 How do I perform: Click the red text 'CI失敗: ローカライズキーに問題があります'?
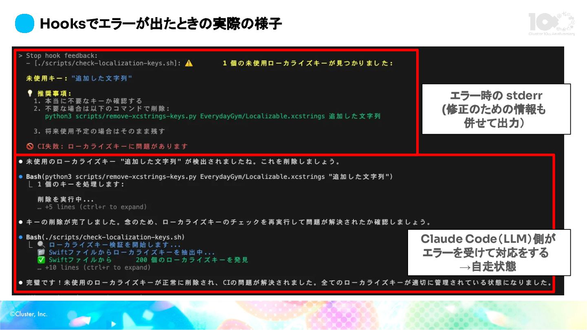point(113,146)
